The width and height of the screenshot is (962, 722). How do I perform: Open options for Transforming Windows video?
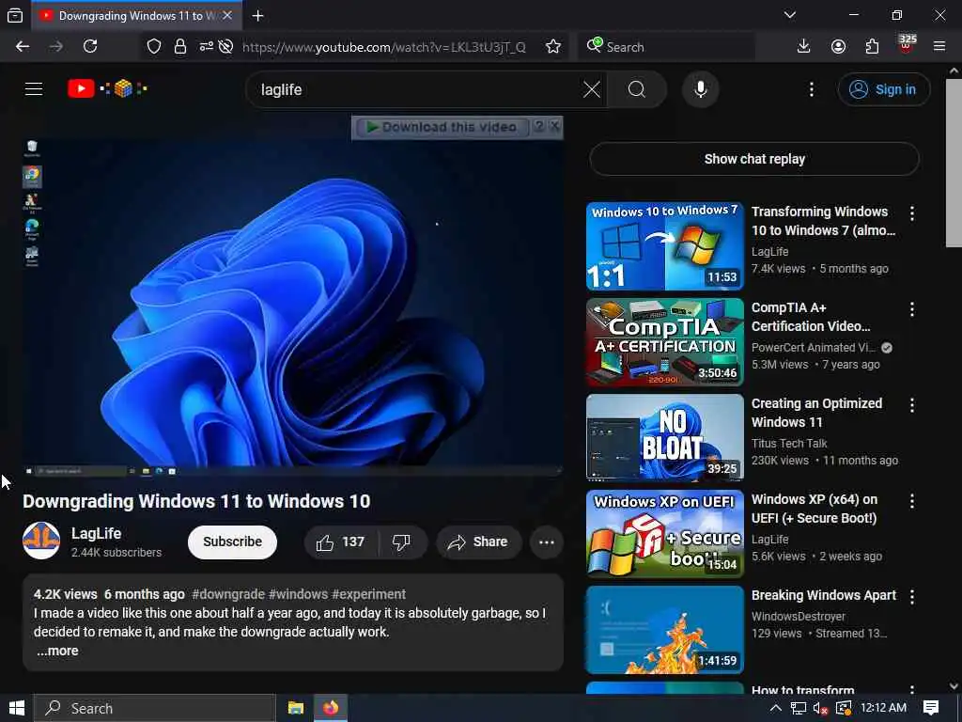click(912, 213)
